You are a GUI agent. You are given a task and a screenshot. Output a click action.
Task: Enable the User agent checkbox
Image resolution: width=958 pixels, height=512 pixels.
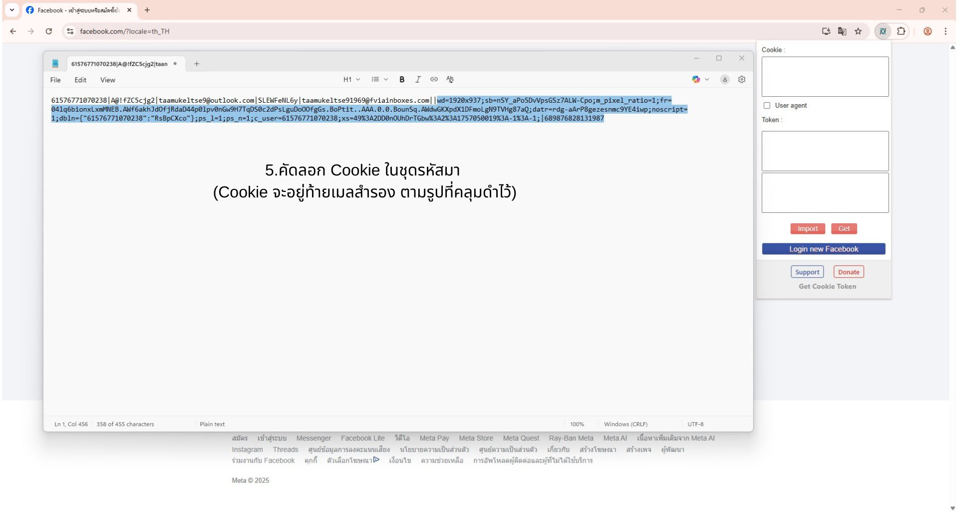(x=767, y=106)
